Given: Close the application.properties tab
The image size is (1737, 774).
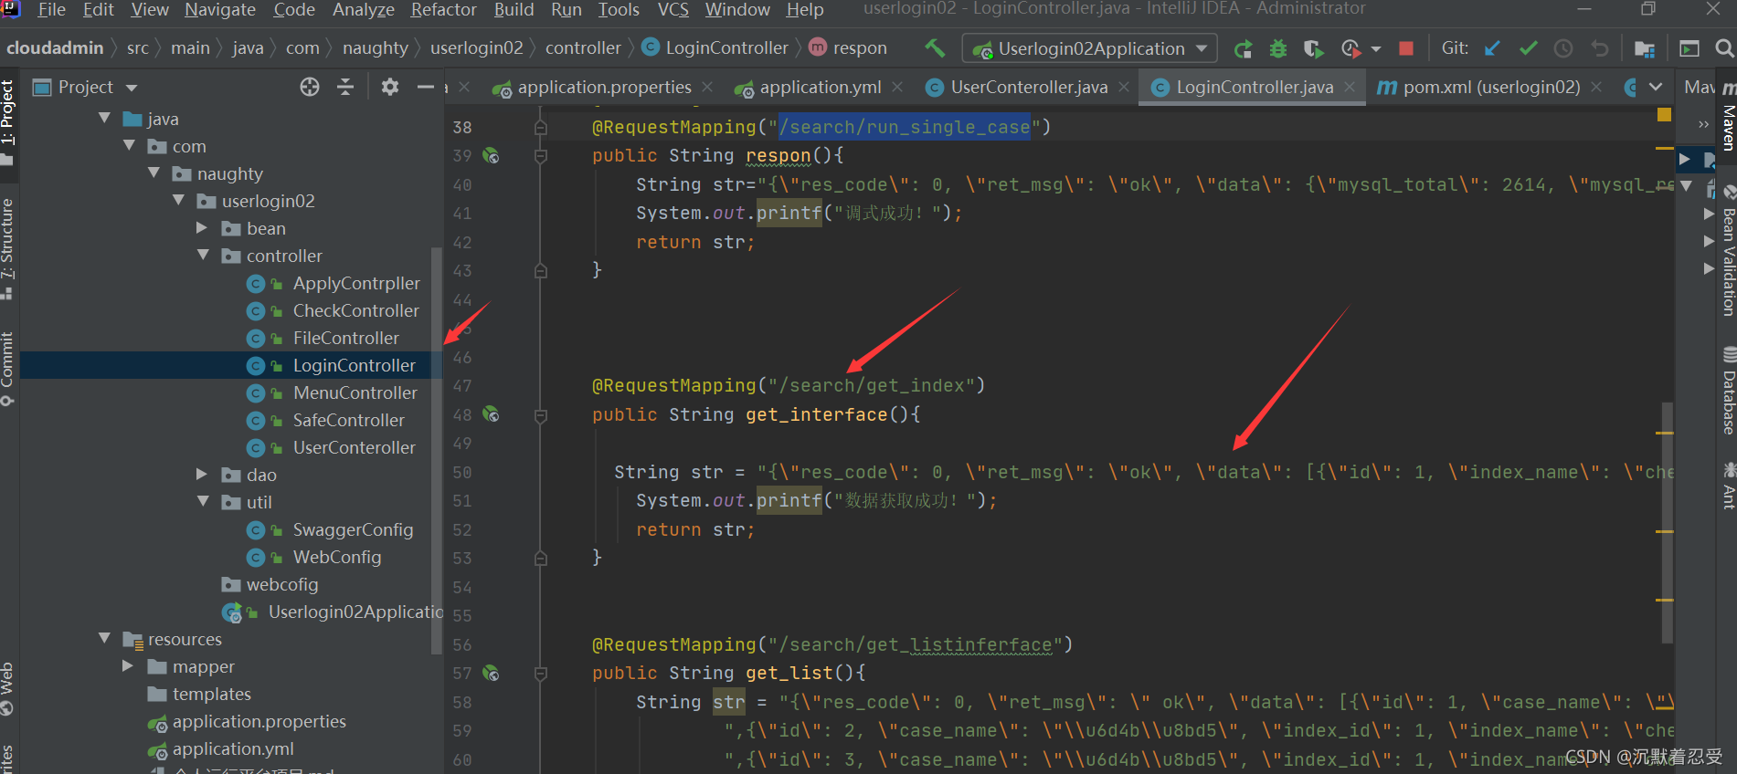Looking at the screenshot, I should 707,87.
